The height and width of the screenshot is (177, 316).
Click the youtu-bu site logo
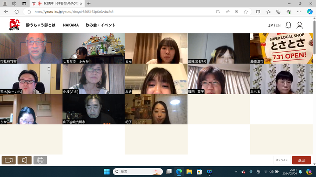pos(14,25)
